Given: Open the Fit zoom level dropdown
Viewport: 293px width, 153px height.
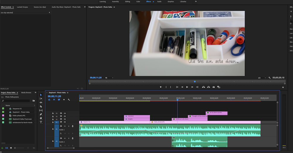Looking at the screenshot, I should (109, 78).
